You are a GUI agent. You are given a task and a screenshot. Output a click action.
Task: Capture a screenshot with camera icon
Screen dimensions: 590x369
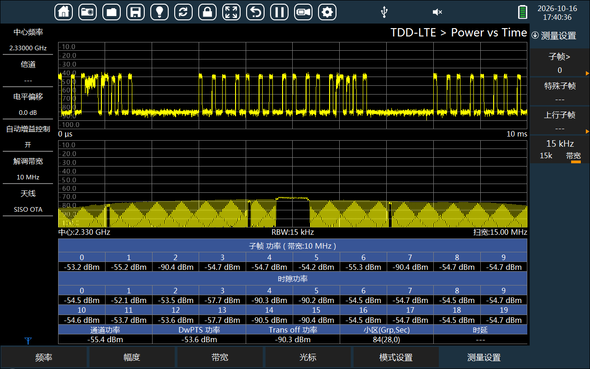coord(88,12)
